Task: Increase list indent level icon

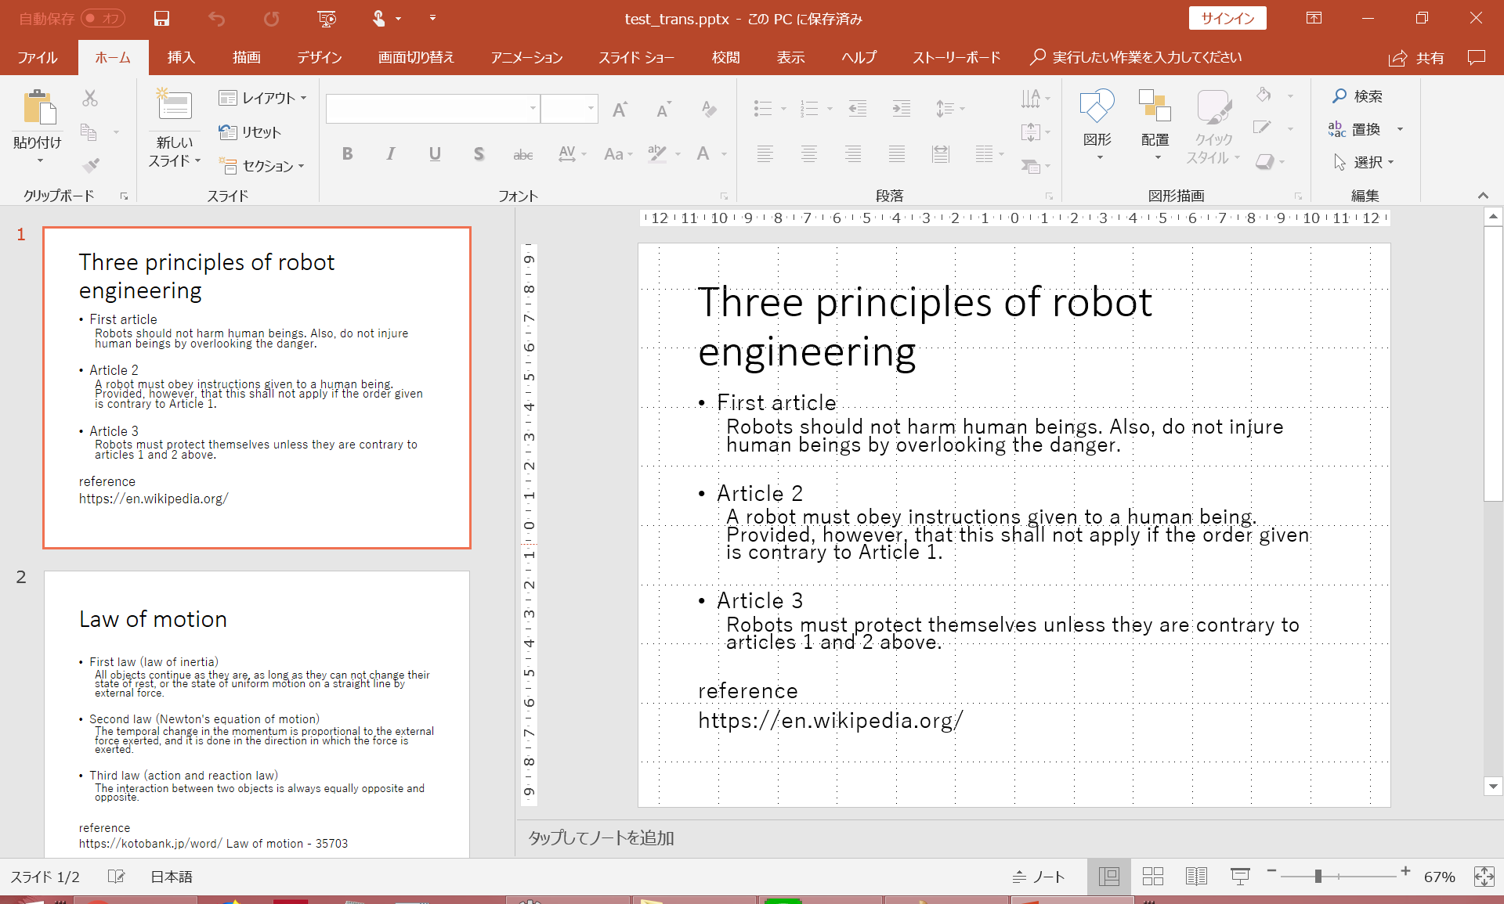Action: click(902, 109)
